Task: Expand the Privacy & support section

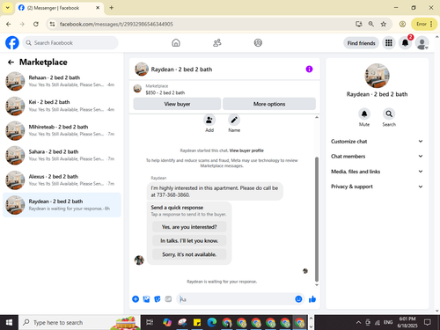Action: point(377,187)
